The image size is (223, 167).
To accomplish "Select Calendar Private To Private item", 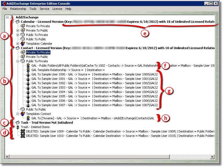I will pyautogui.click(x=38, y=26).
